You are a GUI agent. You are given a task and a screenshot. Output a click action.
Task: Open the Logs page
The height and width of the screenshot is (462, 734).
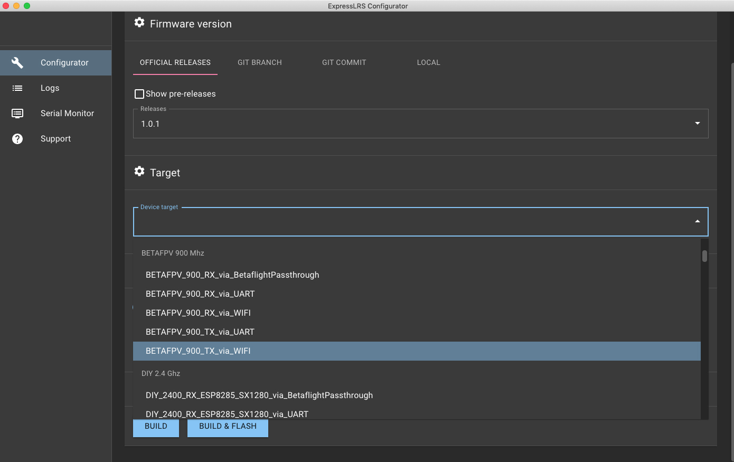coord(55,88)
